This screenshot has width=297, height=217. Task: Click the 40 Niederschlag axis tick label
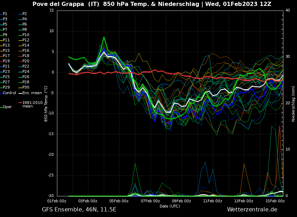(x=288, y=10)
